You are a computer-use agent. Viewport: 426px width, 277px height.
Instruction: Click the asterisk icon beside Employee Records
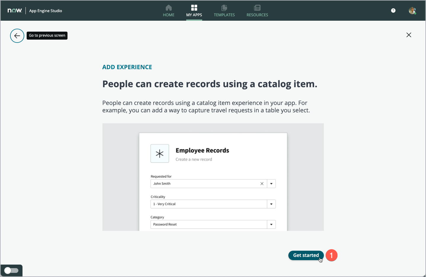(160, 153)
